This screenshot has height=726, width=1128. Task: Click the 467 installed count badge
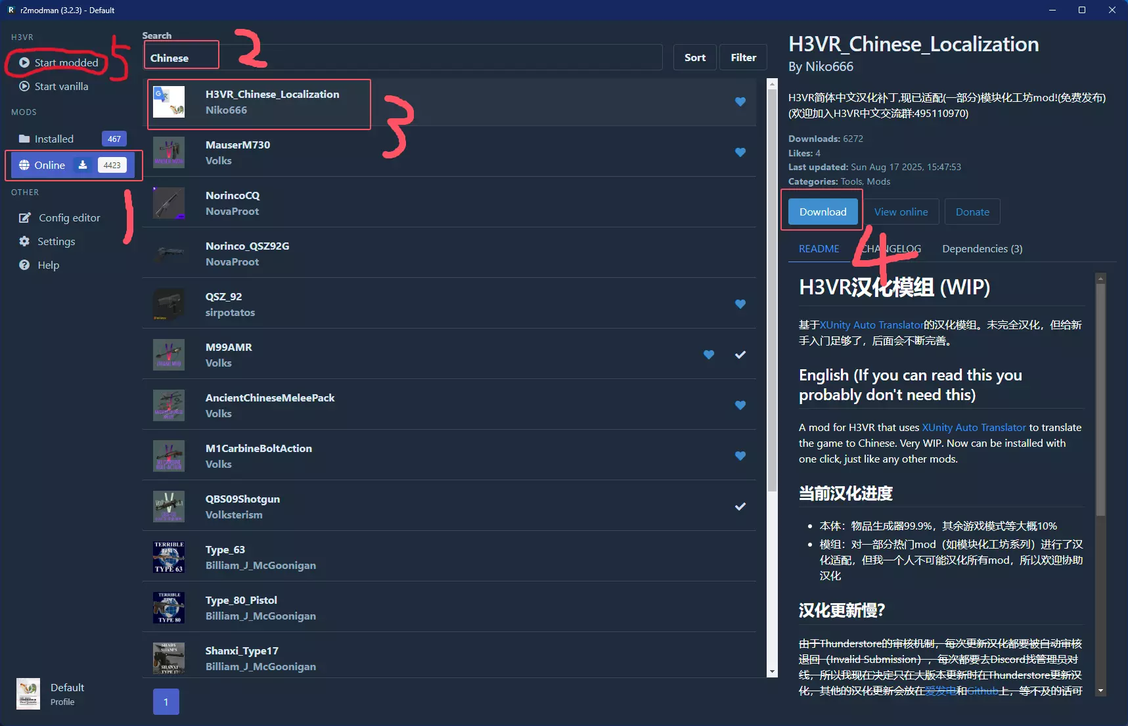[114, 139]
